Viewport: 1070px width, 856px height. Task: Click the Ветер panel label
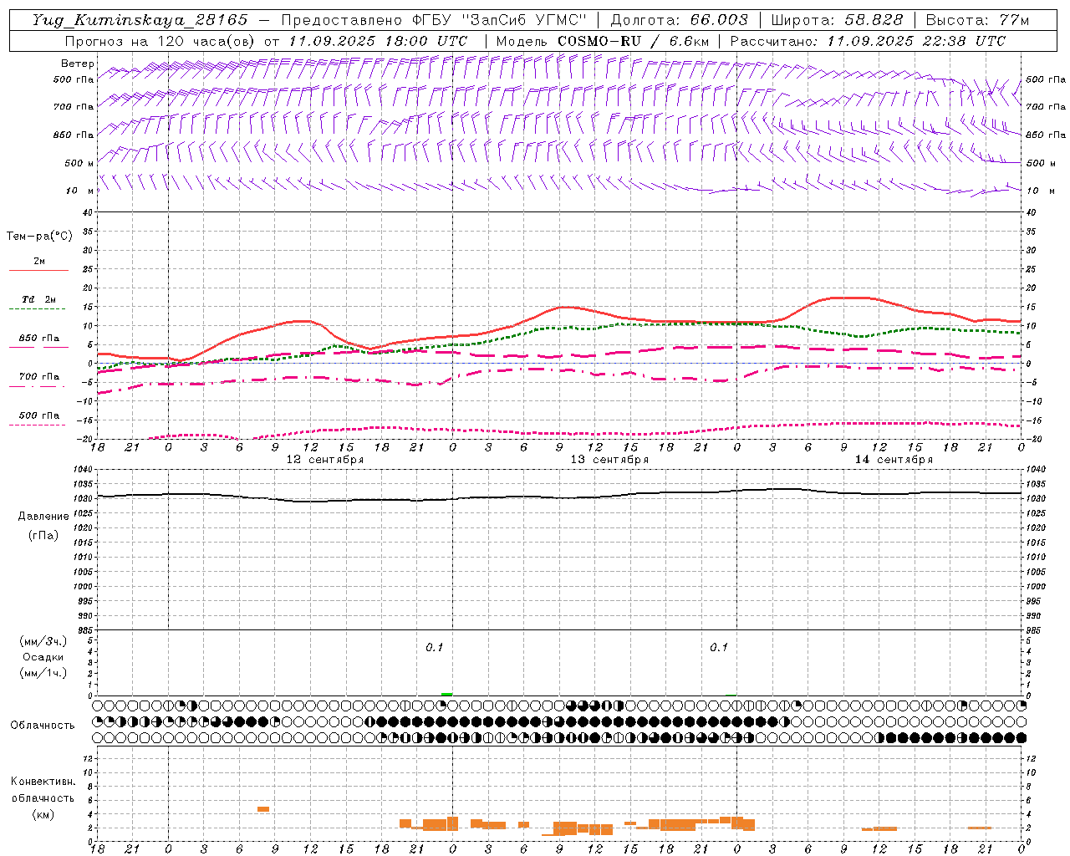pos(78,64)
